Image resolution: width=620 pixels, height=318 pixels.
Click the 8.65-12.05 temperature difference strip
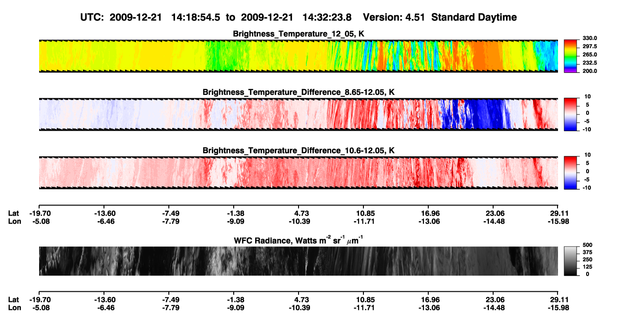click(298, 114)
